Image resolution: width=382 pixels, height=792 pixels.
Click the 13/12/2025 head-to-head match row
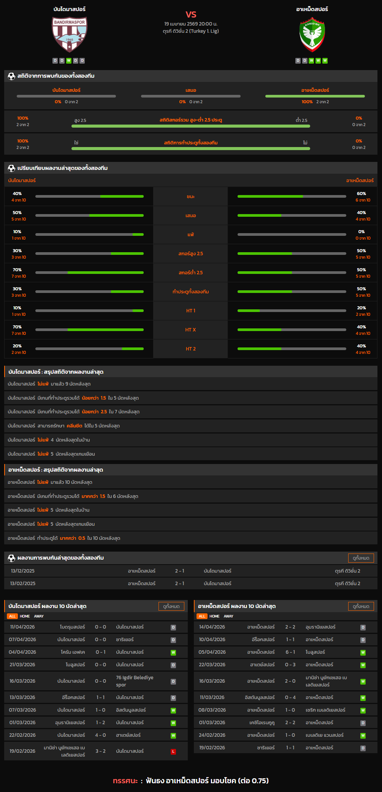pyautogui.click(x=190, y=571)
